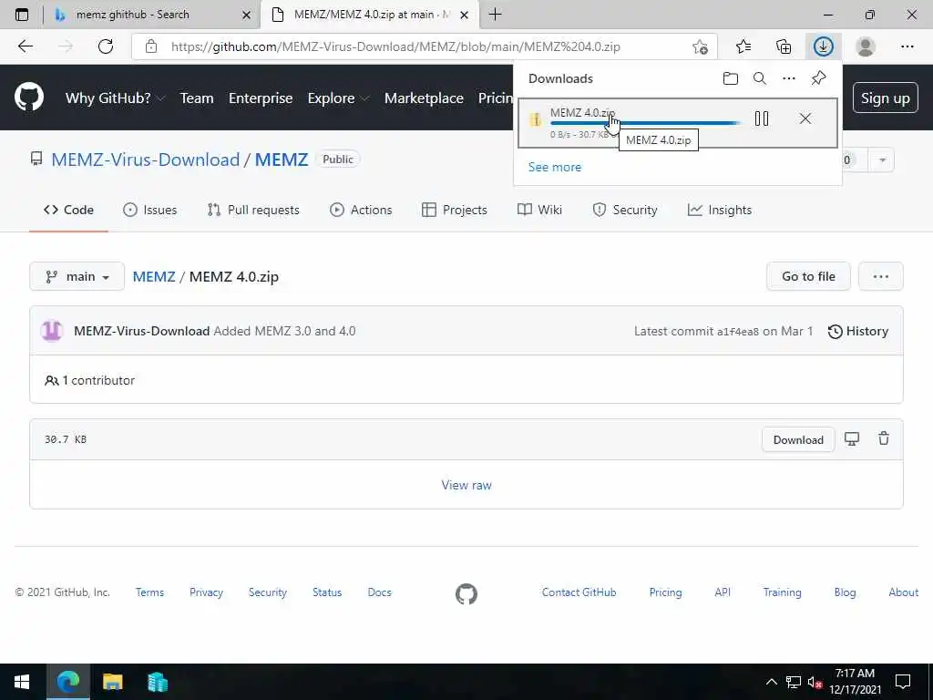Open the Actions tab
The height and width of the screenshot is (700, 933).
361,210
